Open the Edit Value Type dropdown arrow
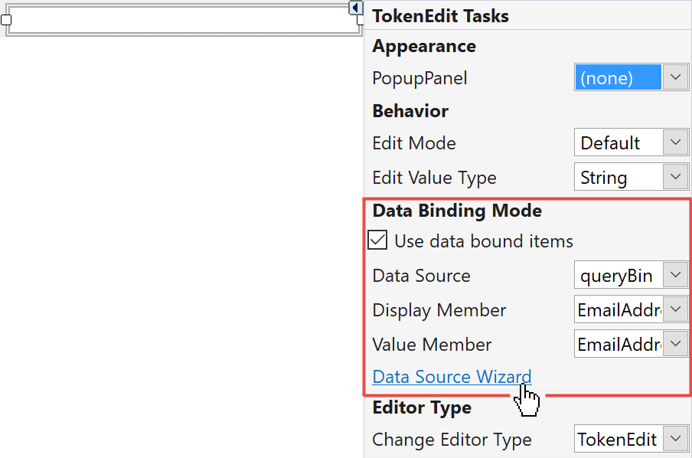Image resolution: width=692 pixels, height=458 pixels. point(674,177)
